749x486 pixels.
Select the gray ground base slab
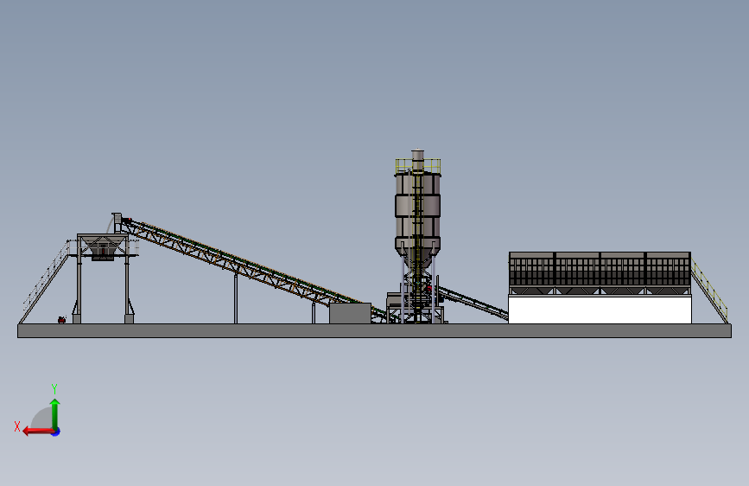pos(375,331)
